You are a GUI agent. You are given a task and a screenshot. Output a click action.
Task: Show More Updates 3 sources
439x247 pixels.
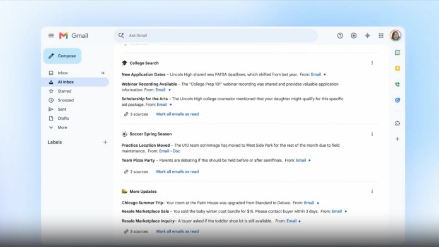(136, 232)
